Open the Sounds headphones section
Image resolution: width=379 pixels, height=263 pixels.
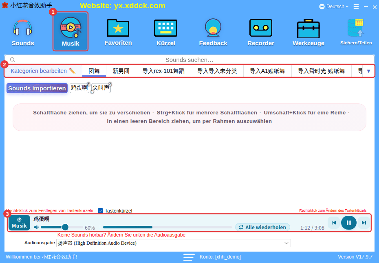tap(23, 33)
